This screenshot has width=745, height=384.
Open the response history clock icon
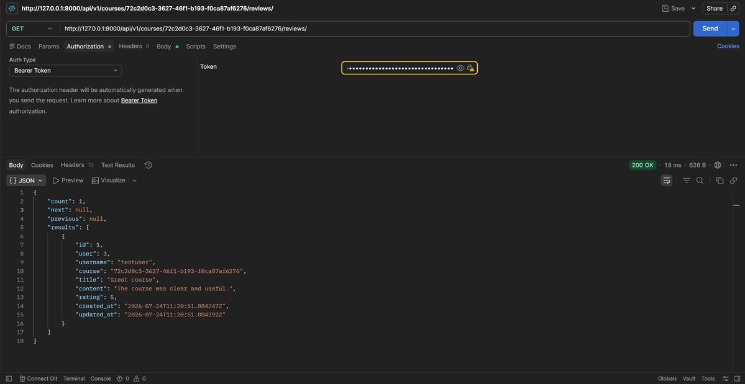click(x=149, y=165)
